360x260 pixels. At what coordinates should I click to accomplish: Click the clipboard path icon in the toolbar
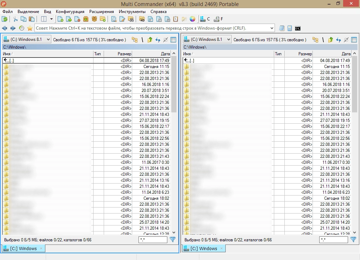click(176, 19)
